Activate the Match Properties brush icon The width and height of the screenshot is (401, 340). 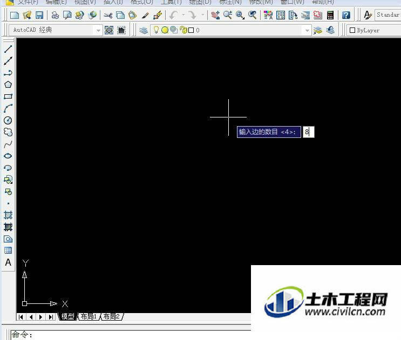click(x=145, y=15)
